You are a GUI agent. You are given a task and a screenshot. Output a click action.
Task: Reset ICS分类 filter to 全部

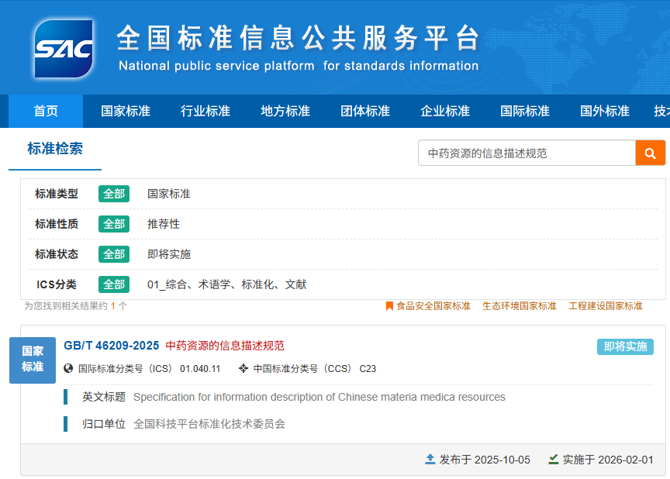tap(114, 284)
